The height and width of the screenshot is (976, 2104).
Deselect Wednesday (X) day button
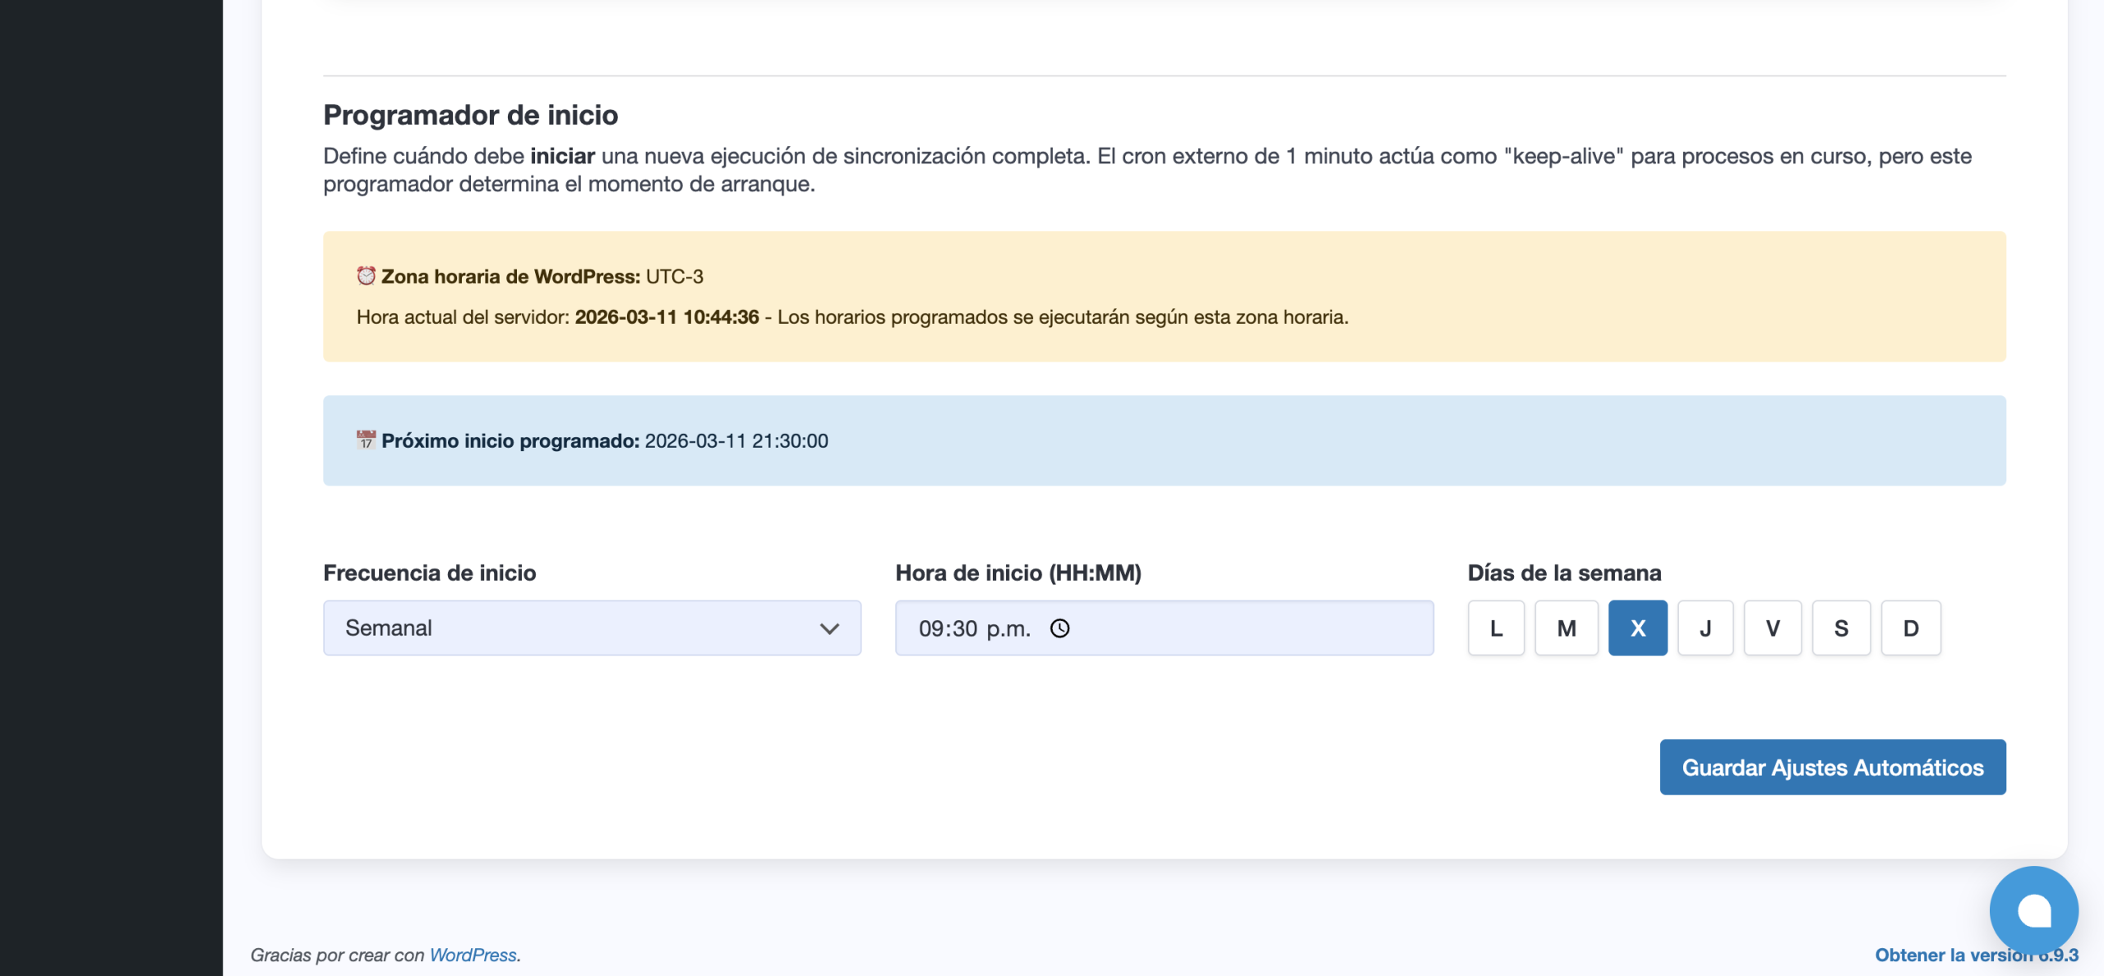point(1638,628)
